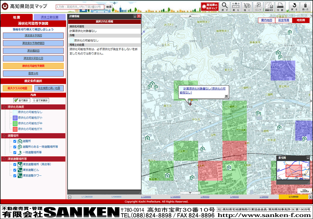Switch map to 航空写真 view

click(x=284, y=20)
